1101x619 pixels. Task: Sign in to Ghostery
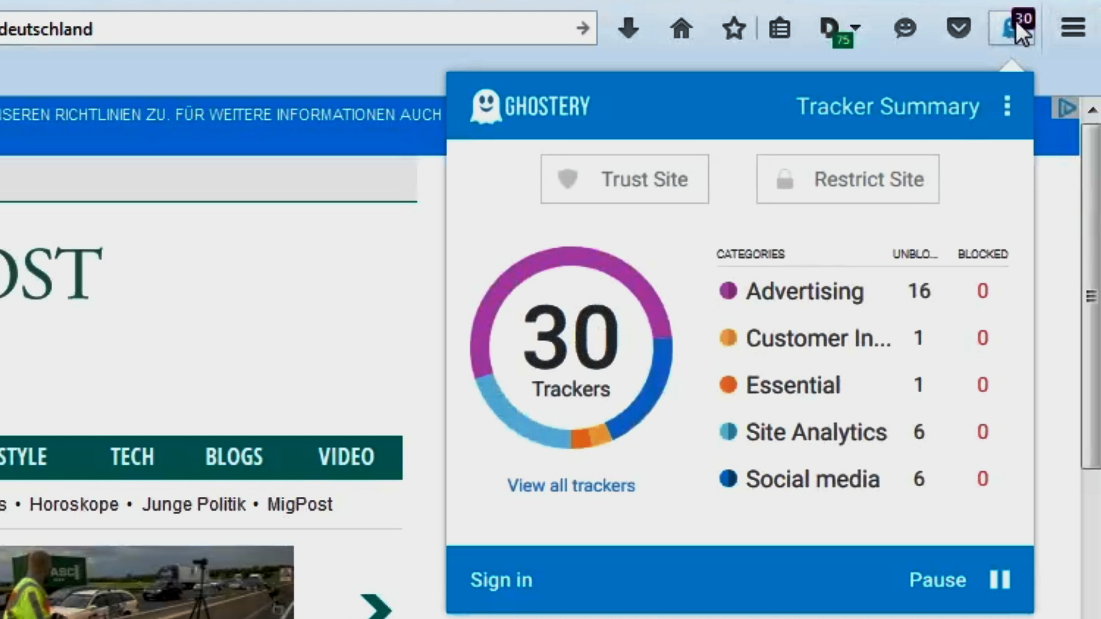click(x=501, y=580)
